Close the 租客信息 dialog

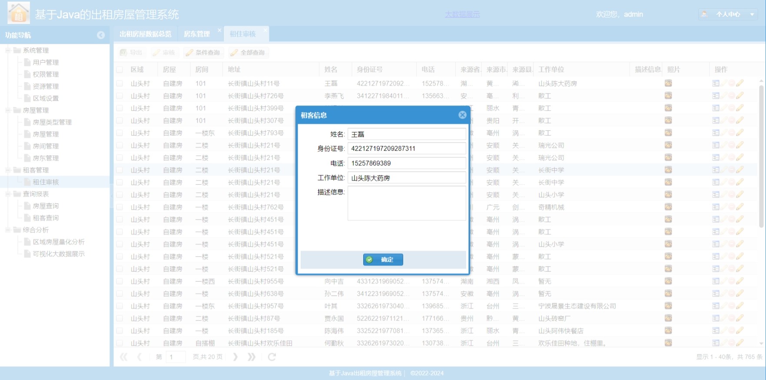pos(462,115)
